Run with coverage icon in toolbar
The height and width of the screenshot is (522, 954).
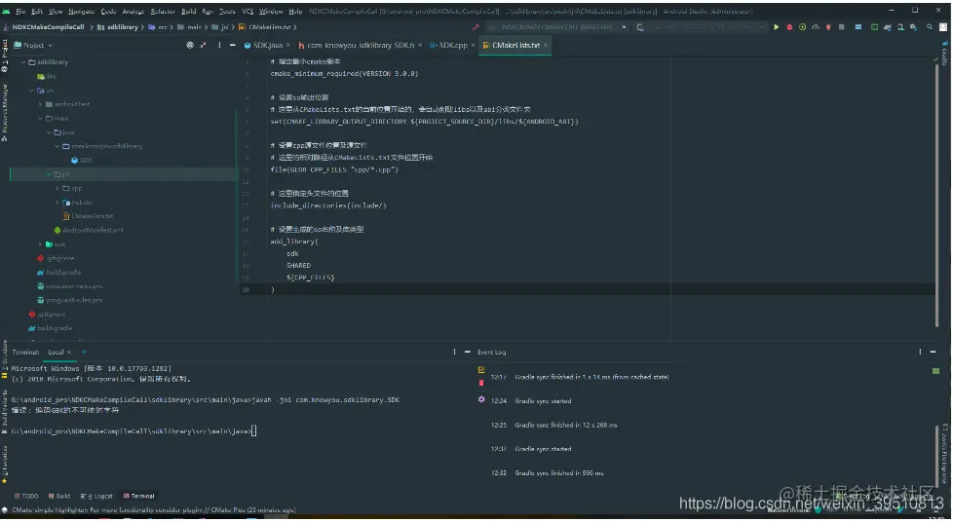[x=803, y=27]
